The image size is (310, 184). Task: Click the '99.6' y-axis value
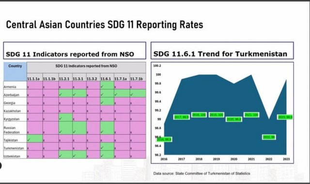[158, 92]
